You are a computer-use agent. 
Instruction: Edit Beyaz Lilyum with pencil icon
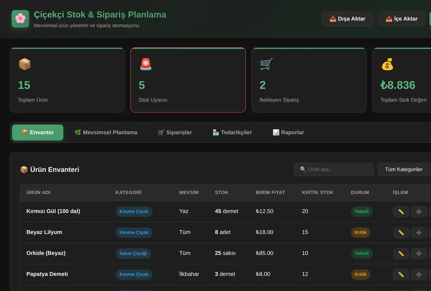401,233
